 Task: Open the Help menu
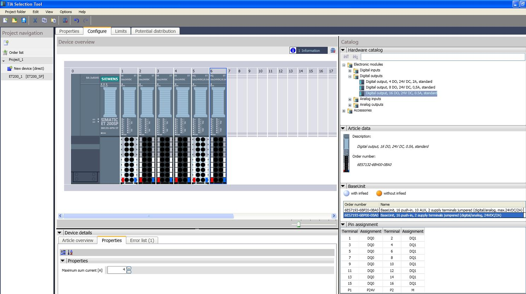coord(82,12)
